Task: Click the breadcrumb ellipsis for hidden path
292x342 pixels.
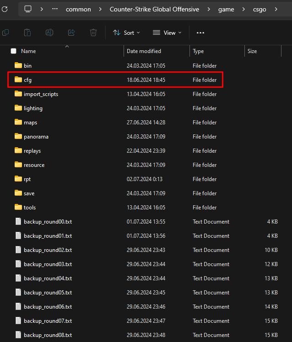Action: tap(55, 9)
